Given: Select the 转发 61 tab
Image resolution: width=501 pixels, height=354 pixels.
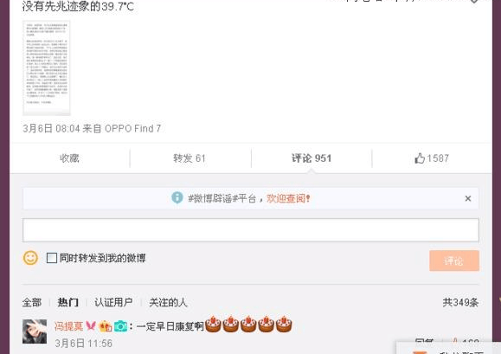Looking at the screenshot, I should (x=189, y=158).
